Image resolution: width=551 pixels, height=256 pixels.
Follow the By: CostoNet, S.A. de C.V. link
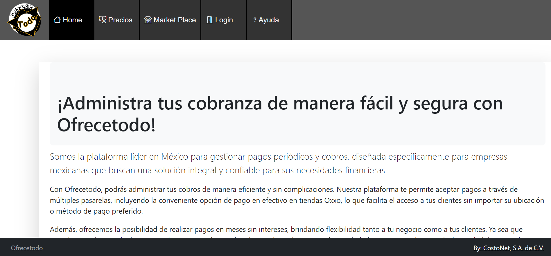(x=509, y=248)
